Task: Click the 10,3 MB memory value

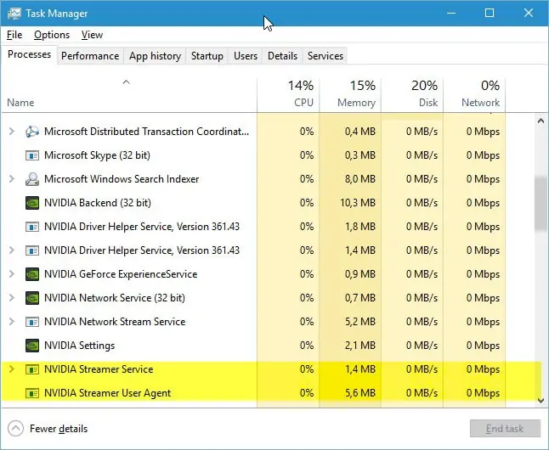Action: pyautogui.click(x=358, y=203)
